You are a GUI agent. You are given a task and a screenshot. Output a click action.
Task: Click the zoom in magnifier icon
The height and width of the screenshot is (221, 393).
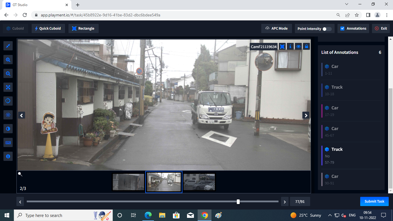(8, 60)
